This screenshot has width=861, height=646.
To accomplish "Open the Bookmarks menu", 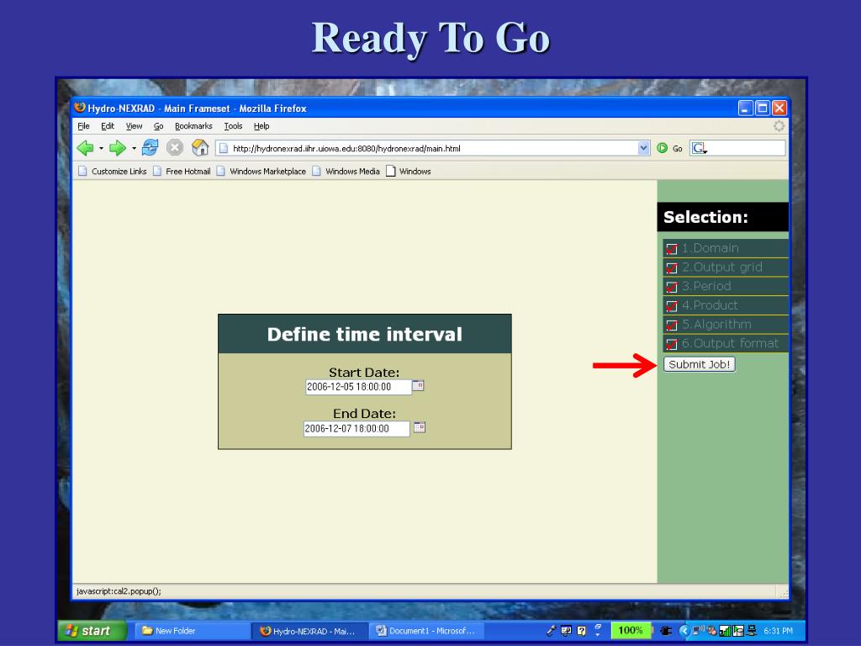I will pyautogui.click(x=193, y=126).
